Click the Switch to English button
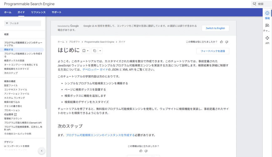 pyautogui.click(x=215, y=28)
